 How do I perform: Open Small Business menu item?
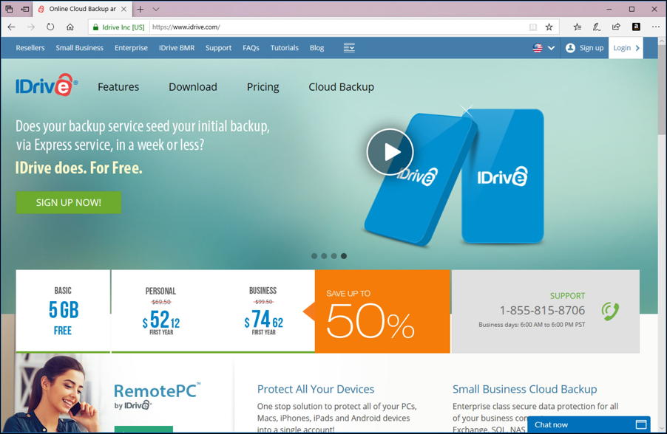coord(80,48)
